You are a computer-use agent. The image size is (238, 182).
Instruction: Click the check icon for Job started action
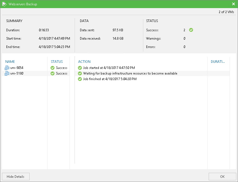(80, 68)
